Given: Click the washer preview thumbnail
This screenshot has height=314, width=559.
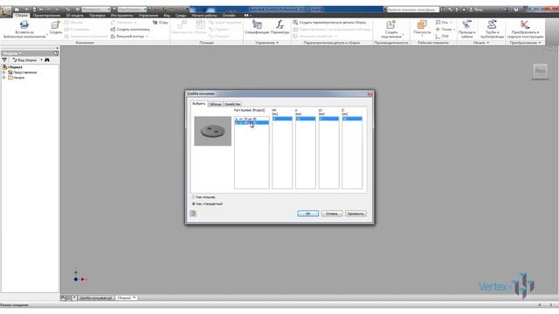Looking at the screenshot, I should (x=212, y=131).
